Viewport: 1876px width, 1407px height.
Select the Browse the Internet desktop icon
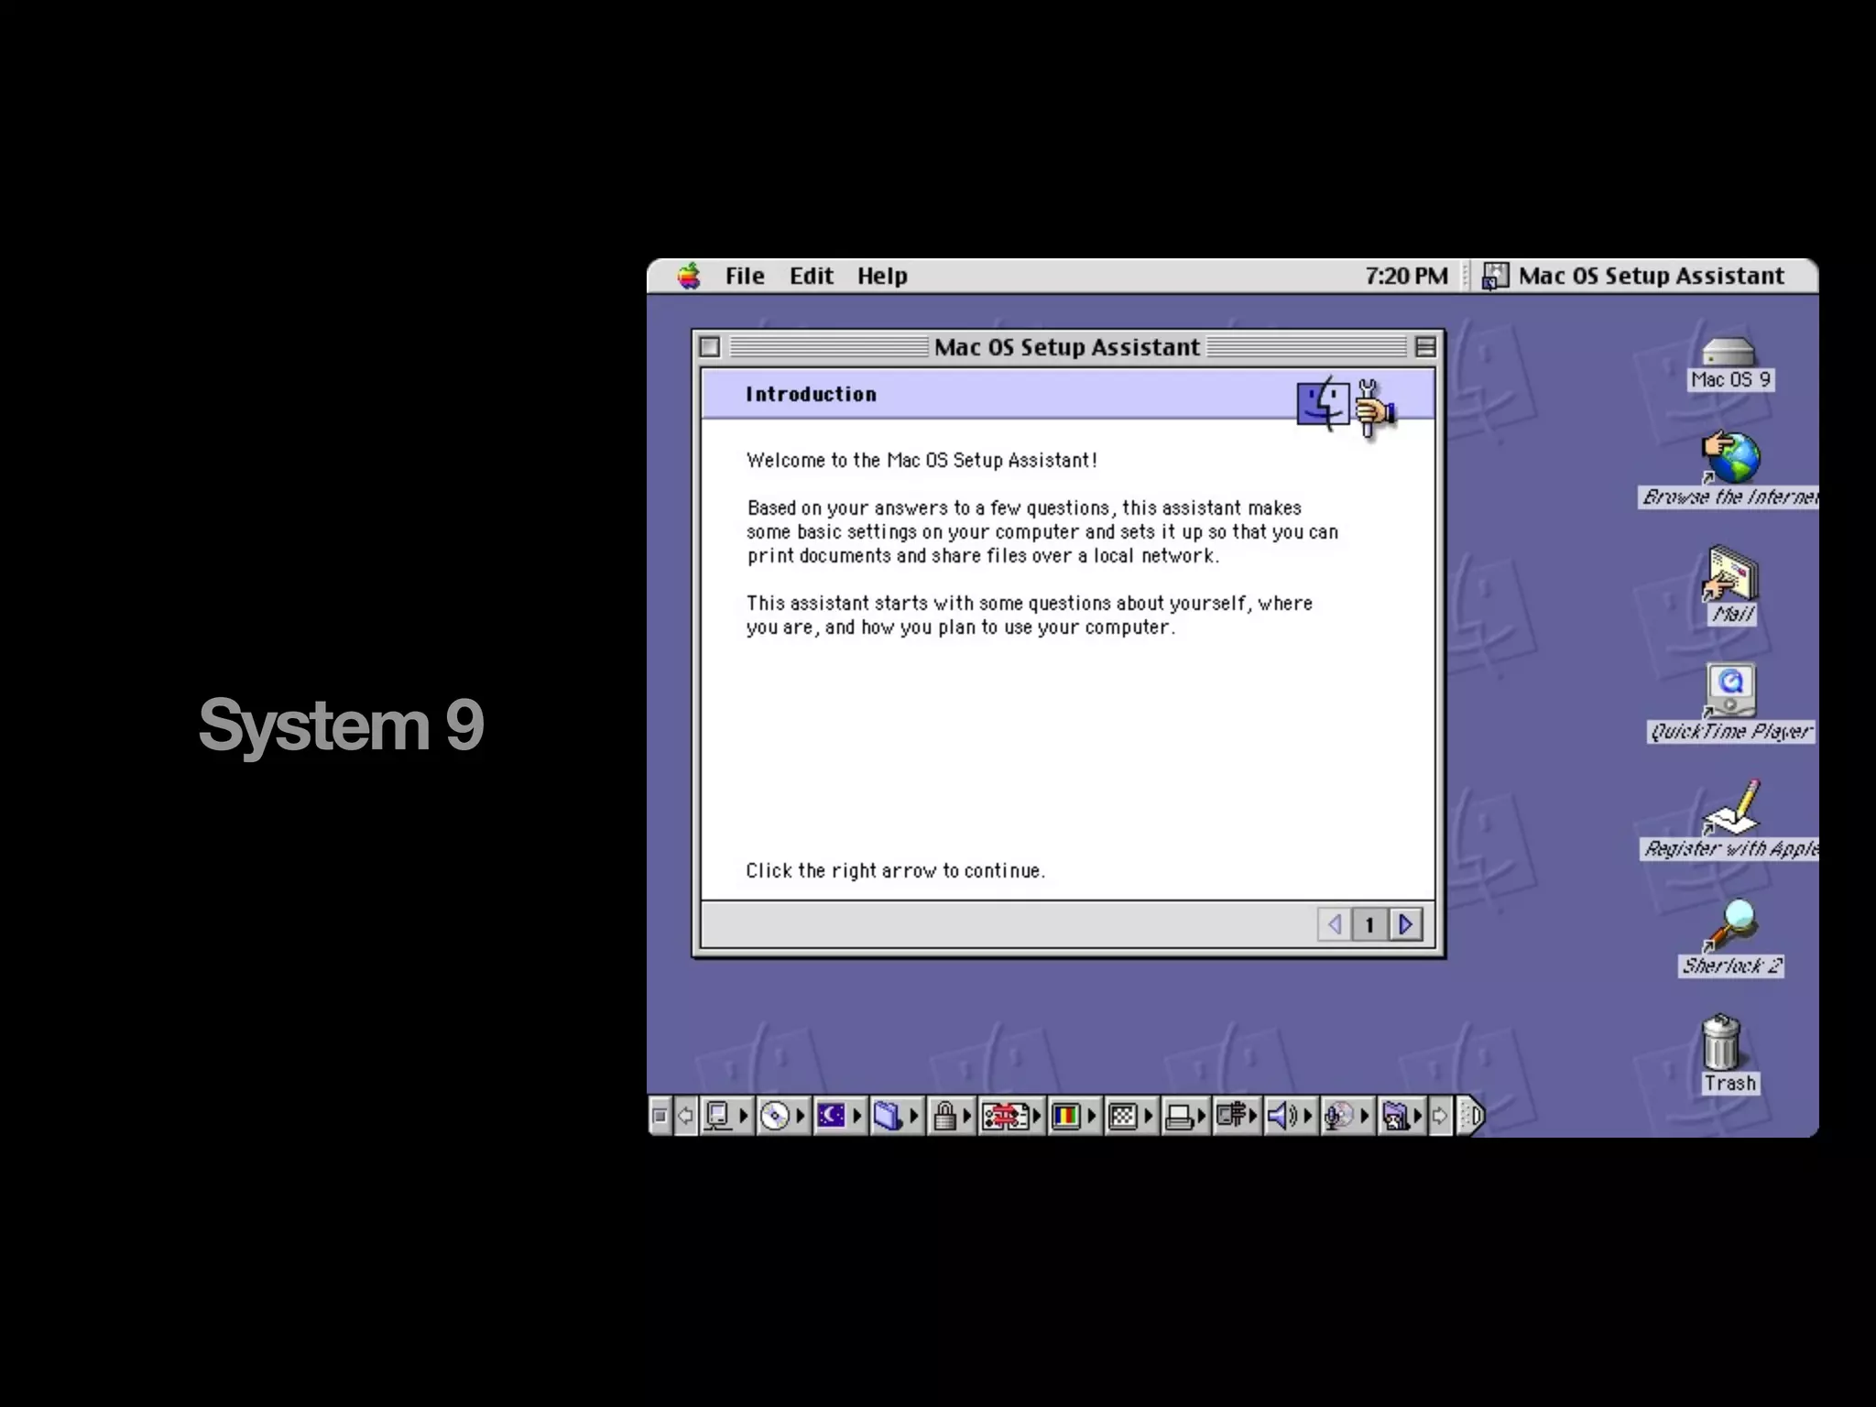pyautogui.click(x=1729, y=469)
